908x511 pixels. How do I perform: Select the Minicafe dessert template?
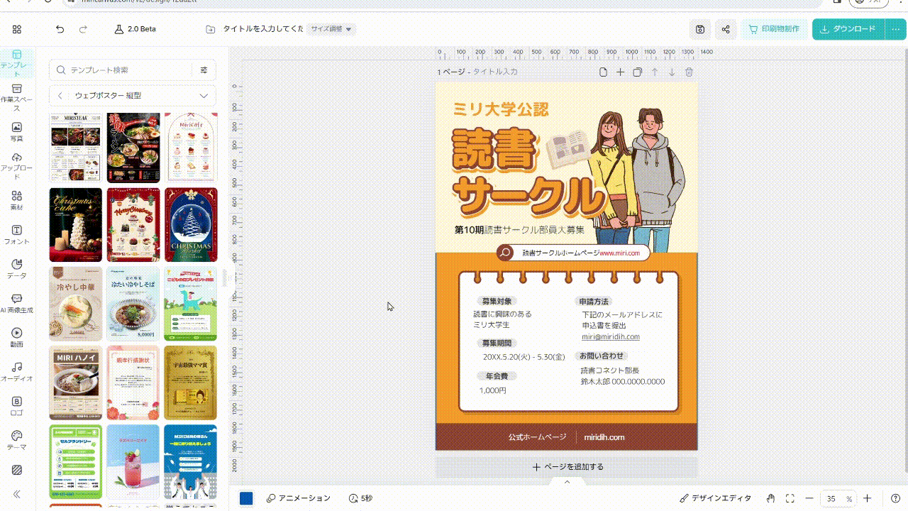coord(191,147)
